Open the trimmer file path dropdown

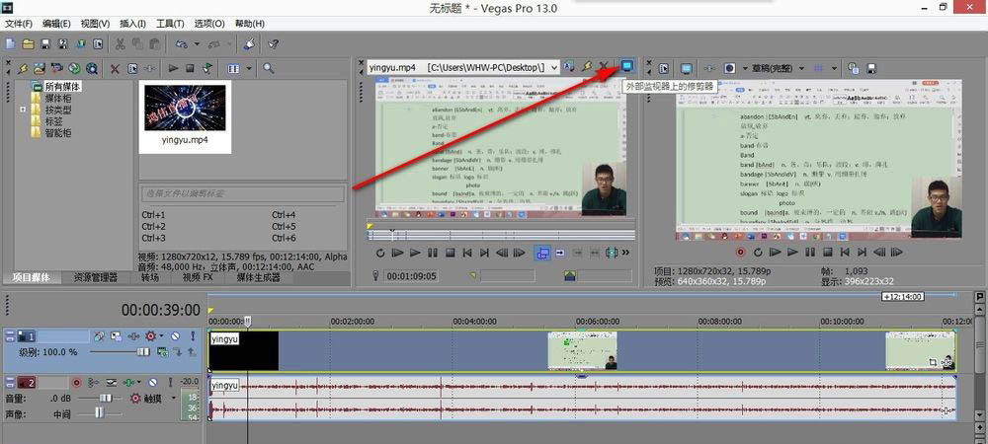pos(553,67)
